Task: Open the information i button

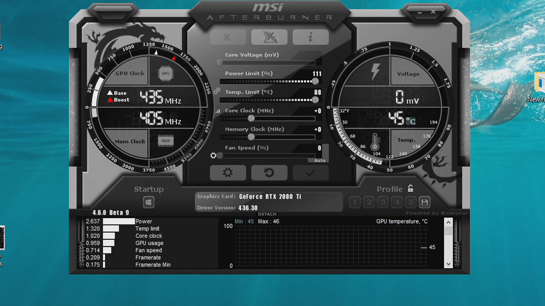Action: [x=311, y=37]
